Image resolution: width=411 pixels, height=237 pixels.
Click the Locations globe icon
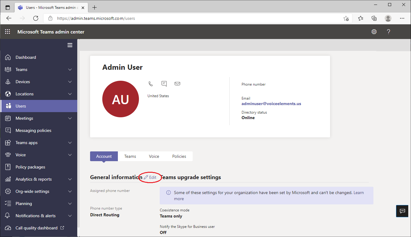[x=8, y=94]
